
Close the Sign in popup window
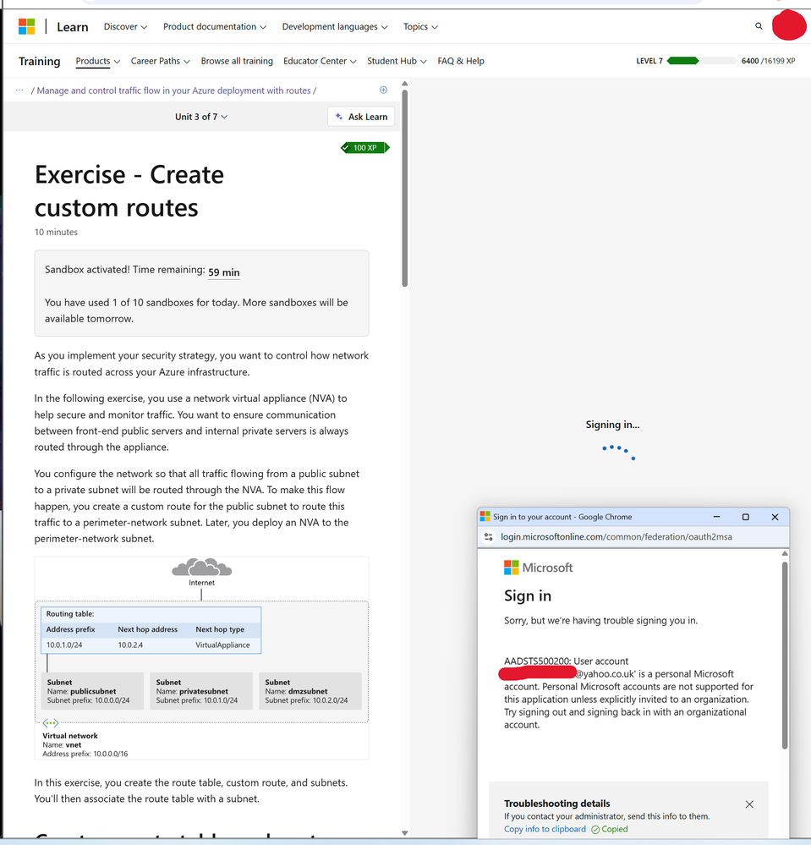click(775, 517)
